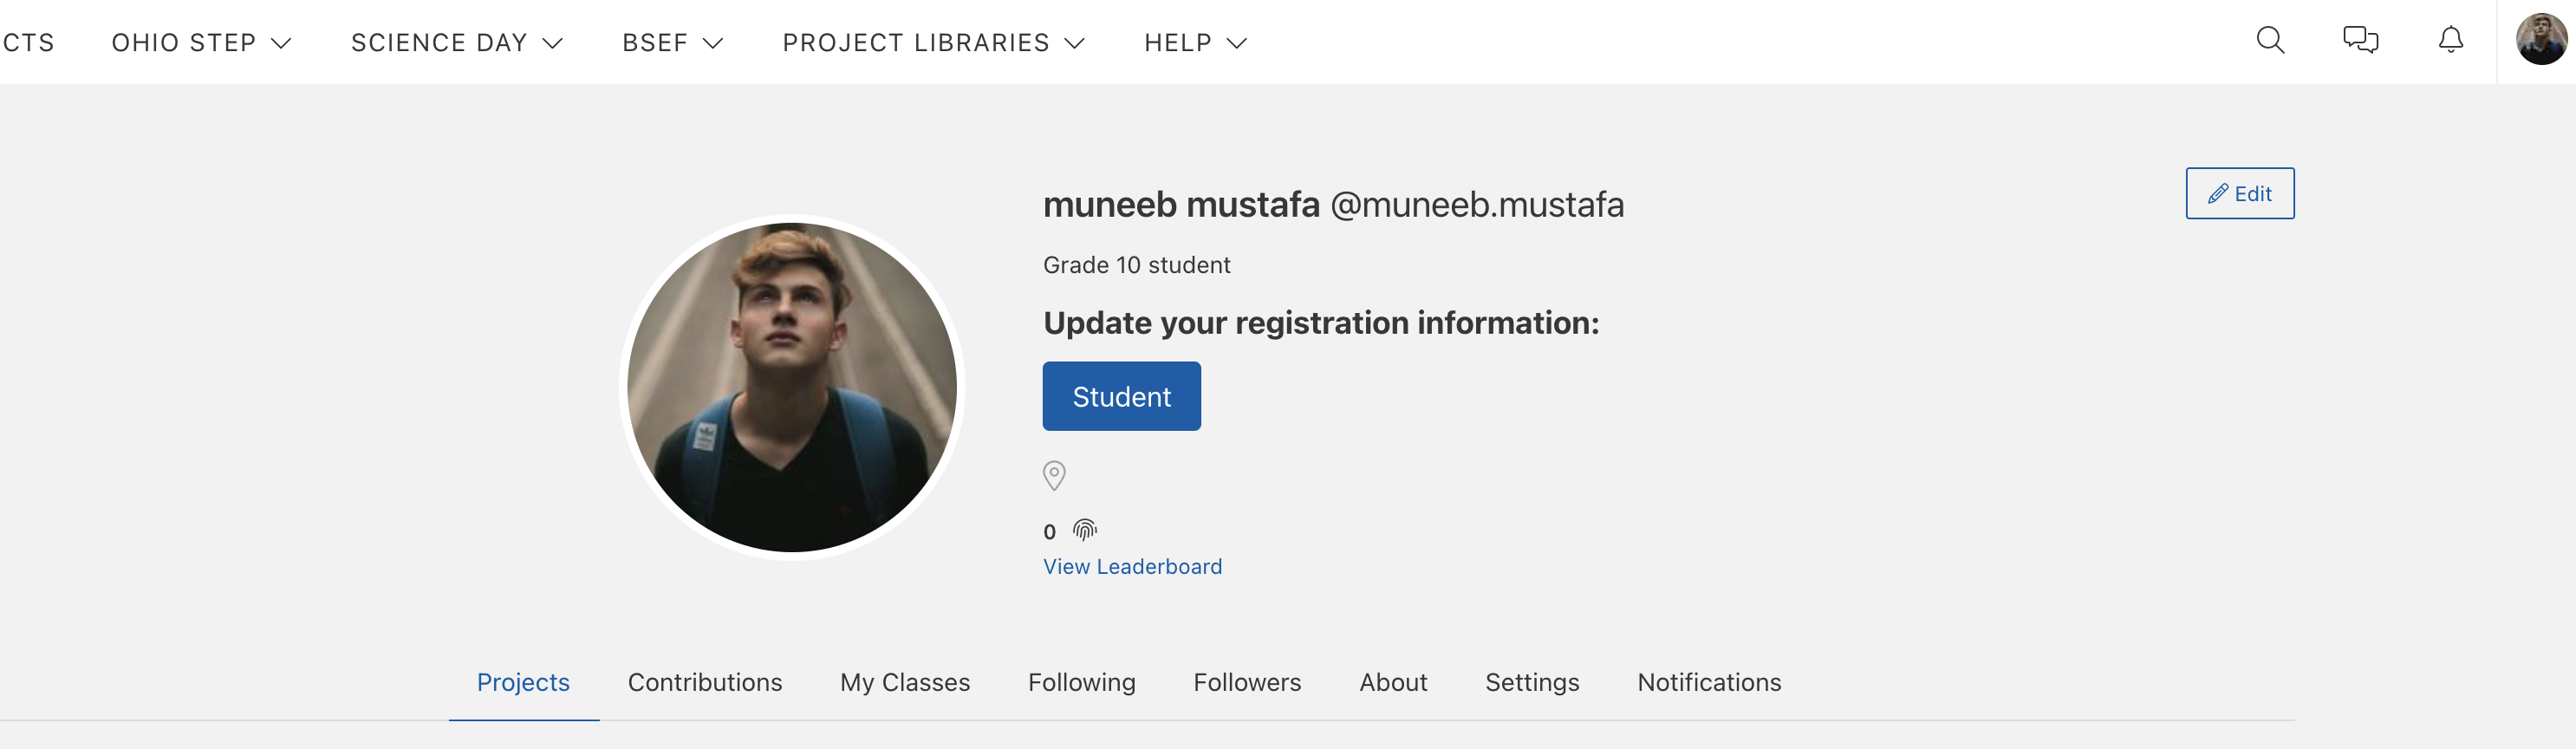
Task: Open the search magnifier icon
Action: tap(2270, 41)
